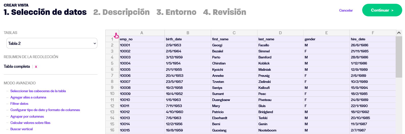Select row 8 header
405x134 pixels.
[x=112, y=81]
